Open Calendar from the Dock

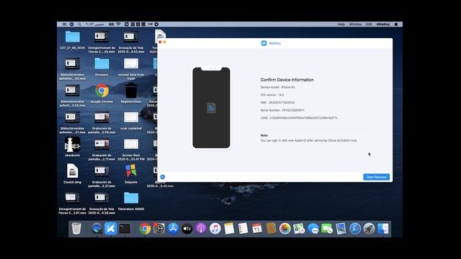click(256, 229)
